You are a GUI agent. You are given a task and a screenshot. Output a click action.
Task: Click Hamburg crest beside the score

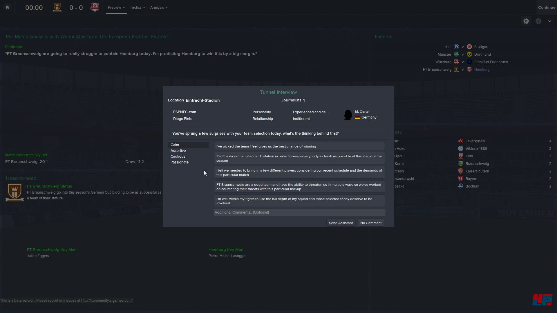coord(95,7)
